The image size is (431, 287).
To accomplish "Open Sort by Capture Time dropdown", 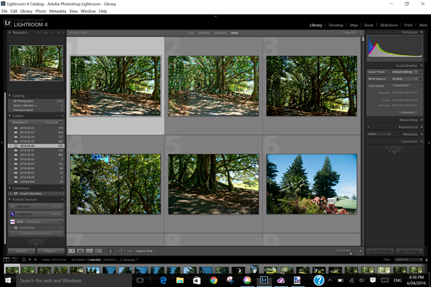I will 145,251.
